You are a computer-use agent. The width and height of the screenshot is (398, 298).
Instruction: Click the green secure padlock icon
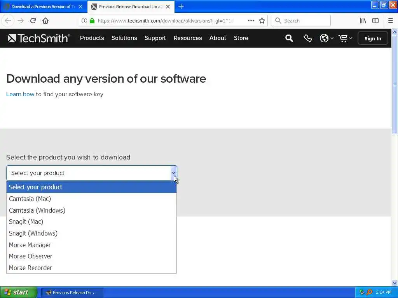coord(92,21)
